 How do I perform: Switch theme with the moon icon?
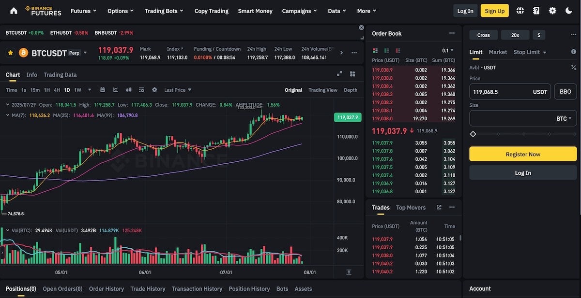coord(569,11)
